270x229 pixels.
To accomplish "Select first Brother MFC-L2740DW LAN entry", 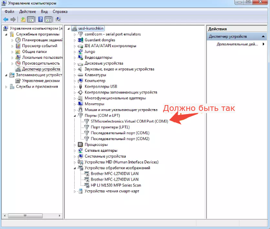I will click(114, 174).
